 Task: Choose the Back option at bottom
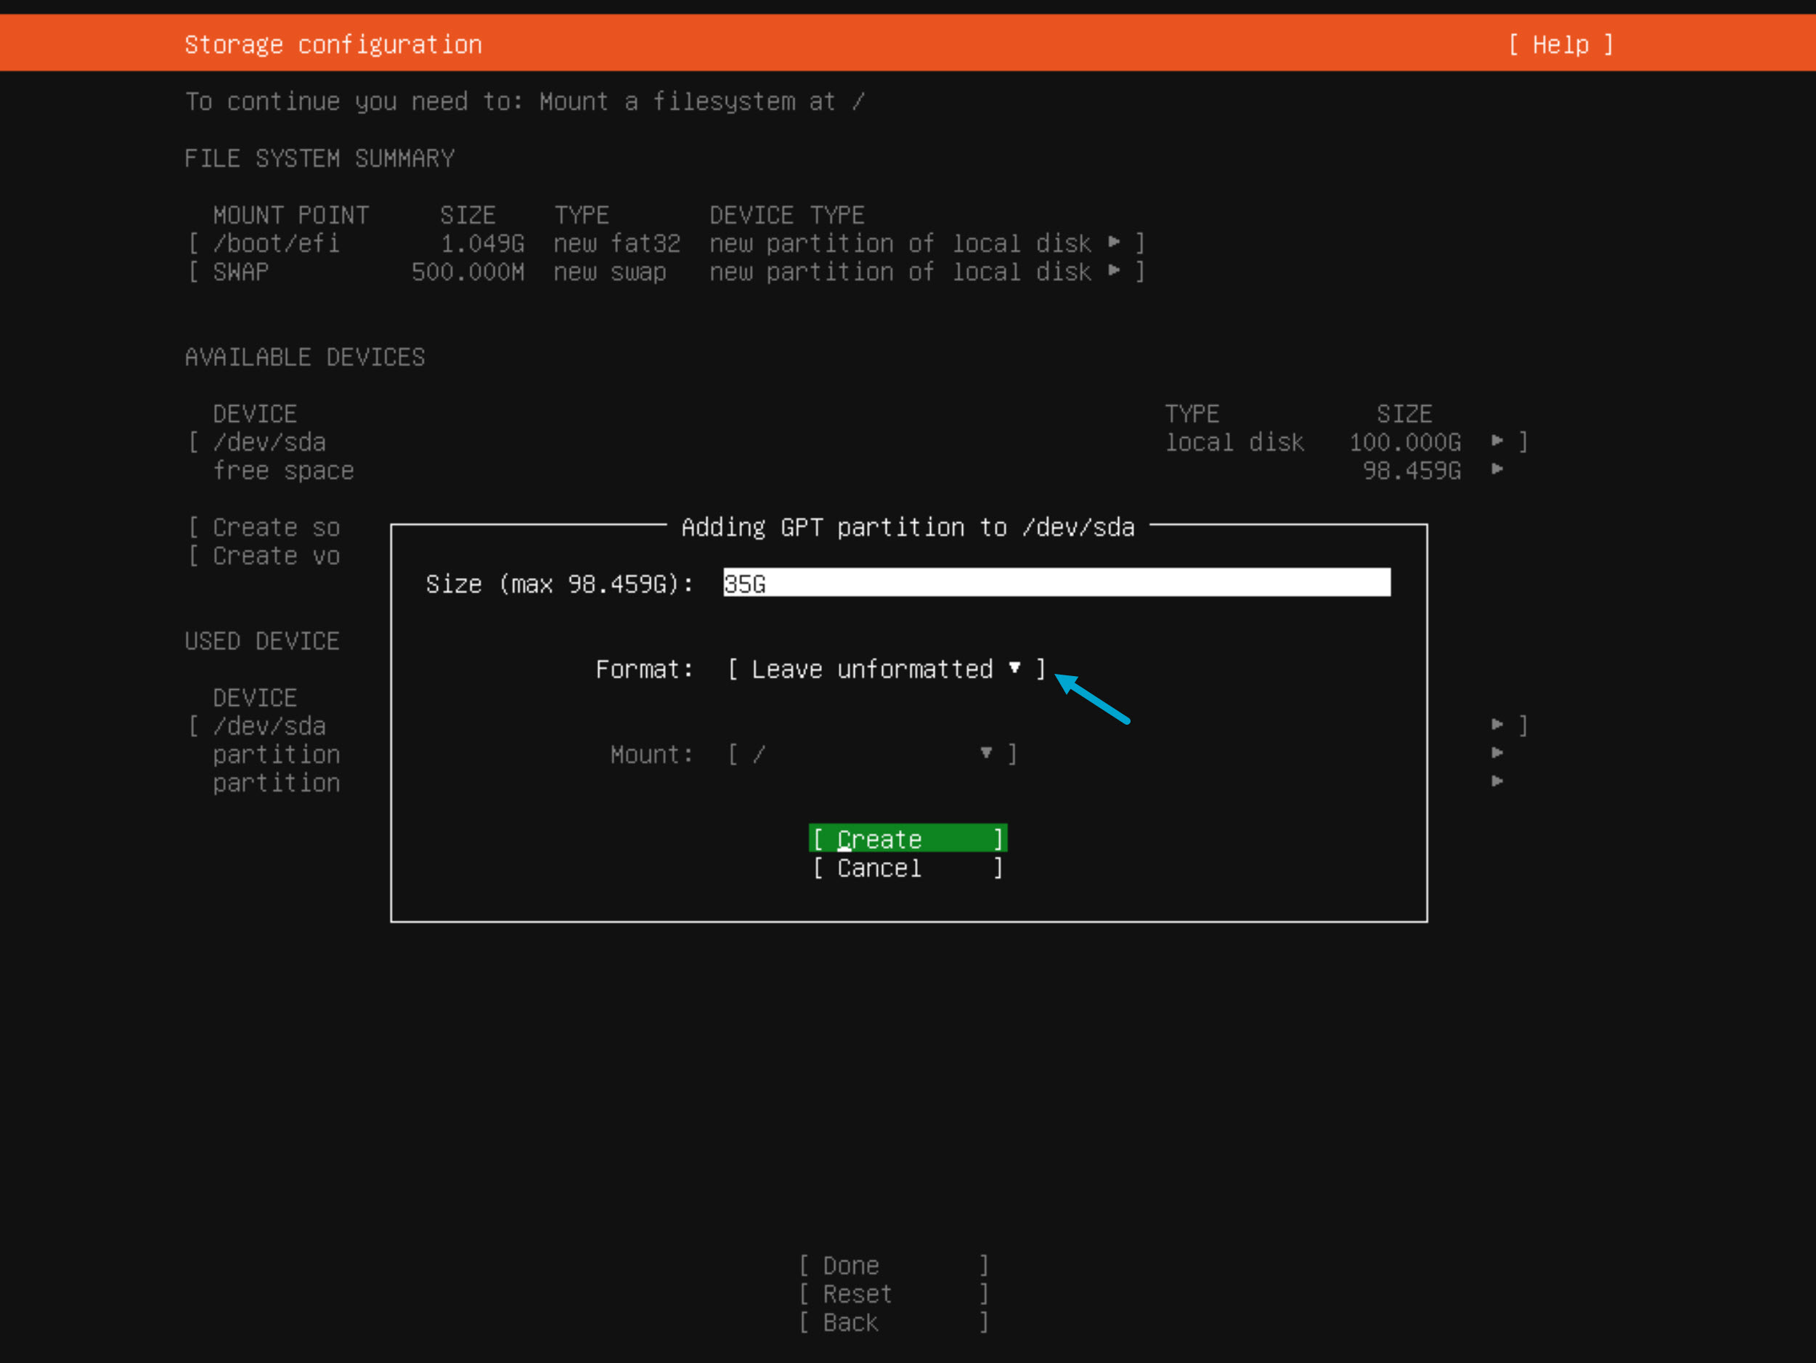click(x=893, y=1323)
